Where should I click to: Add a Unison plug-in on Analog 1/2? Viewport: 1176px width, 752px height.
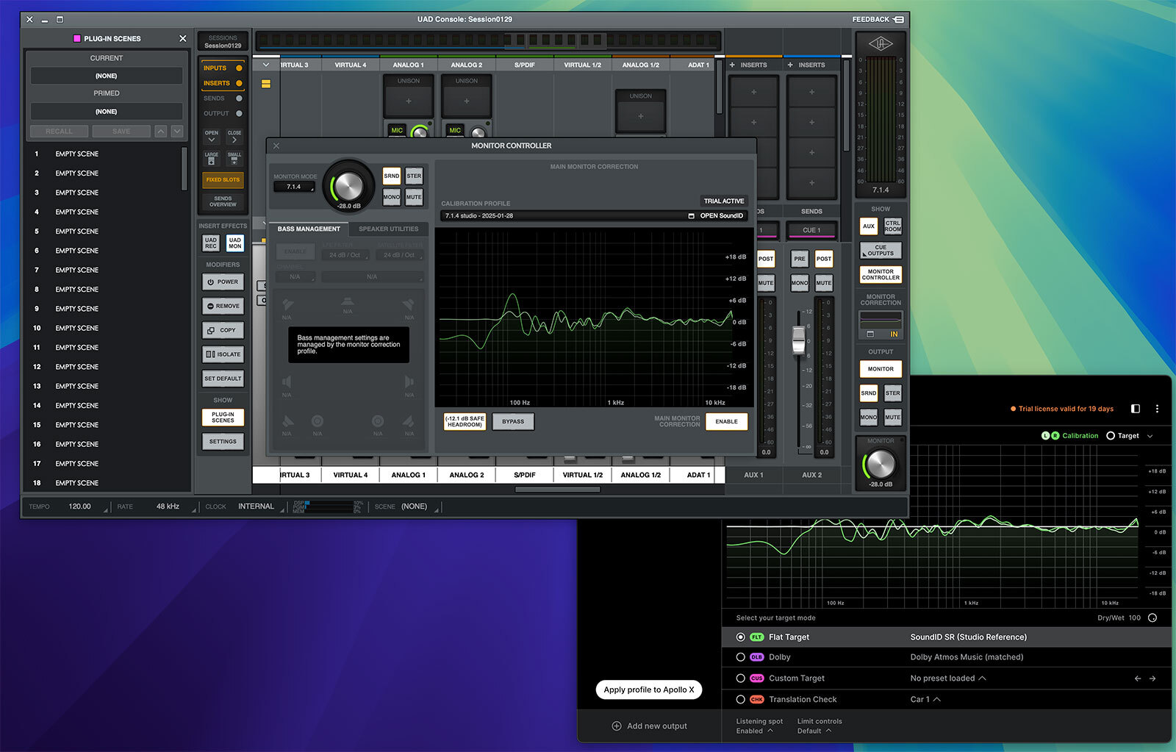point(640,116)
